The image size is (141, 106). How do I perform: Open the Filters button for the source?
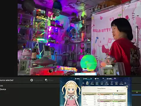coord(49,80)
